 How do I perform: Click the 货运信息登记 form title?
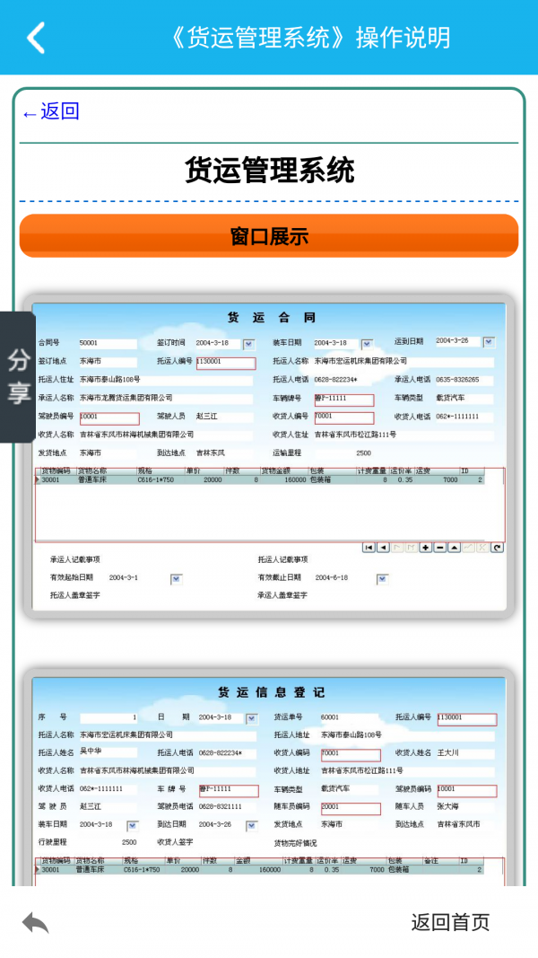[272, 693]
